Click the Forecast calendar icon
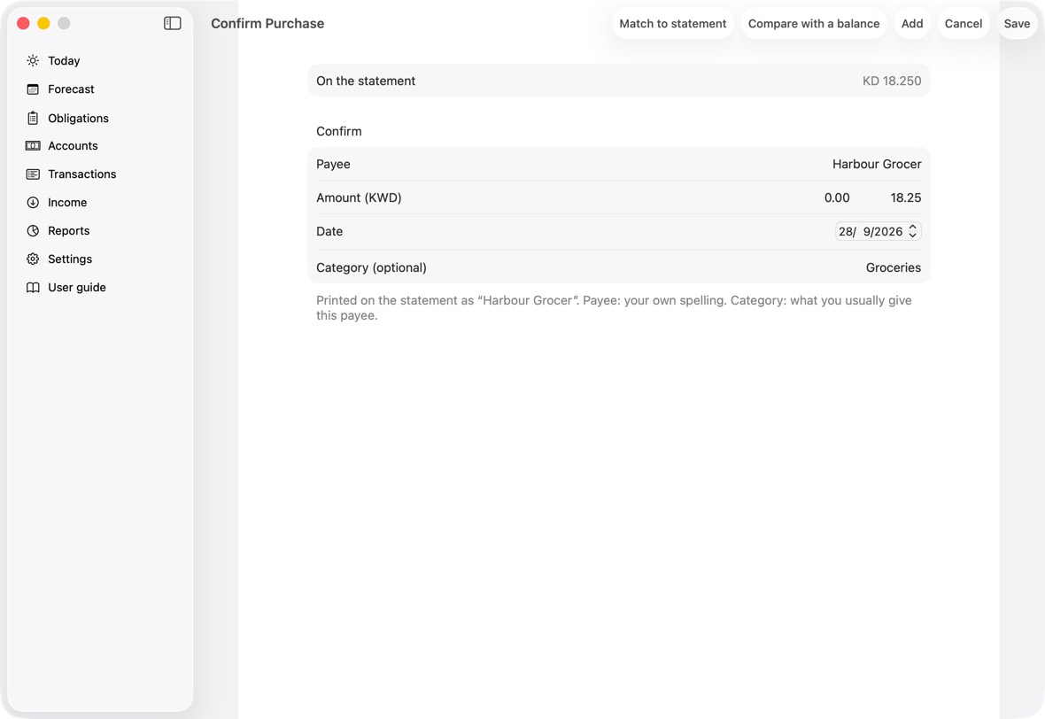1045x719 pixels. (33, 89)
